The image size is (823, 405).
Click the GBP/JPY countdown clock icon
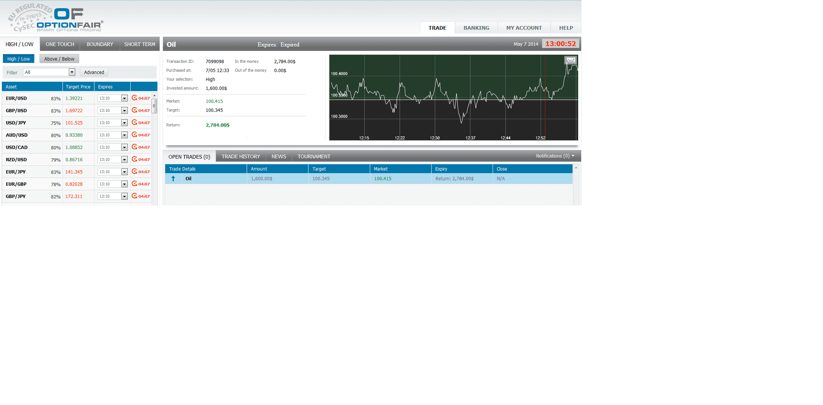pos(134,196)
